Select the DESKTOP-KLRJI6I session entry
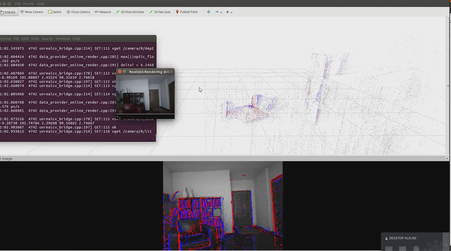Screen dimensions: 451x251 402,238
